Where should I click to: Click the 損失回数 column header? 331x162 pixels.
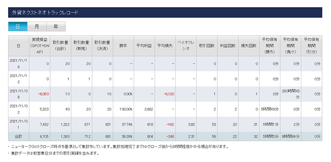point(249,46)
